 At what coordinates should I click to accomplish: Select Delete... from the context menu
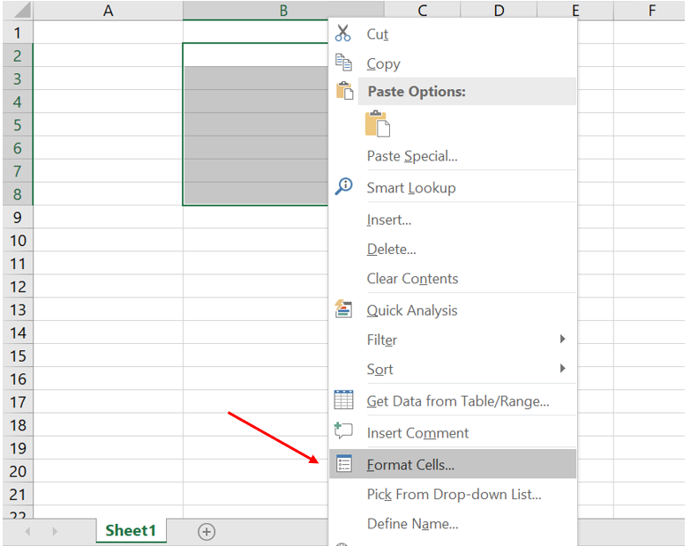(x=392, y=250)
